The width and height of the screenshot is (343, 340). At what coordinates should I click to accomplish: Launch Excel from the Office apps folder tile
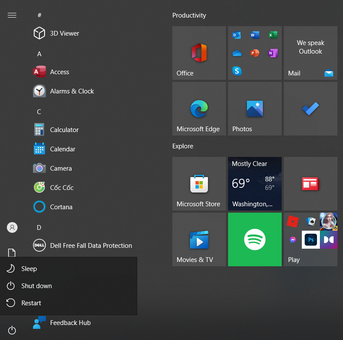tap(273, 35)
